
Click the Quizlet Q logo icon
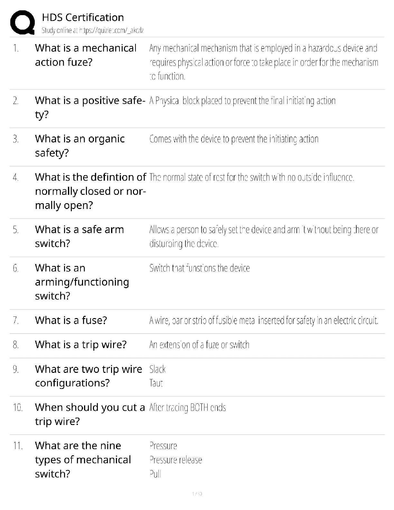(x=23, y=22)
